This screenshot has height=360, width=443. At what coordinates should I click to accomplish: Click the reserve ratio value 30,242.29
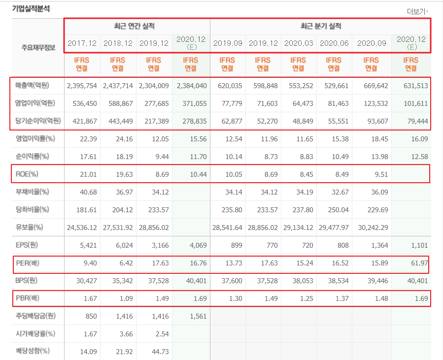(x=373, y=228)
